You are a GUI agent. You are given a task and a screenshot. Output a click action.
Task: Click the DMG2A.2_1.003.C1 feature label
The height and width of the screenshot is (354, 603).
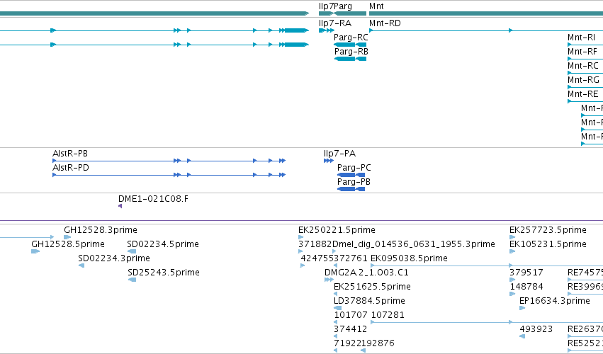(366, 273)
